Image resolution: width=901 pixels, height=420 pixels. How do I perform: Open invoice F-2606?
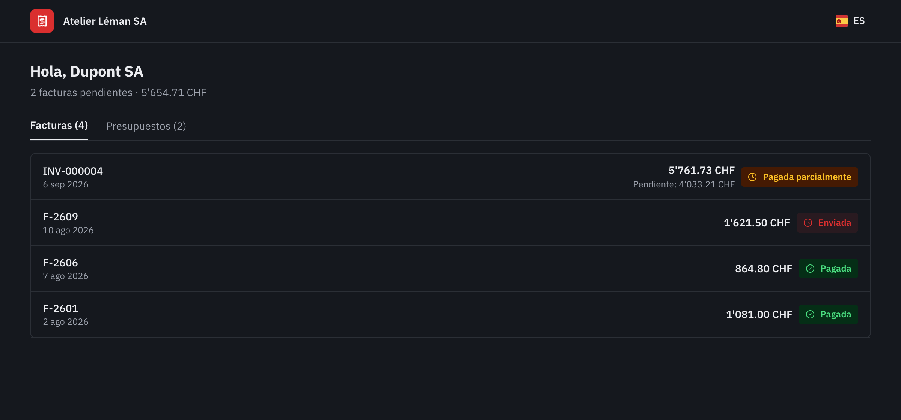click(450, 268)
